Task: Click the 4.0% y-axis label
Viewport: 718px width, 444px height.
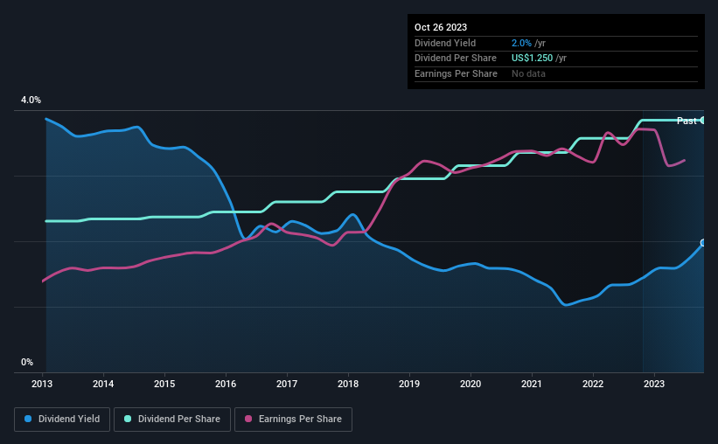Action: click(31, 100)
